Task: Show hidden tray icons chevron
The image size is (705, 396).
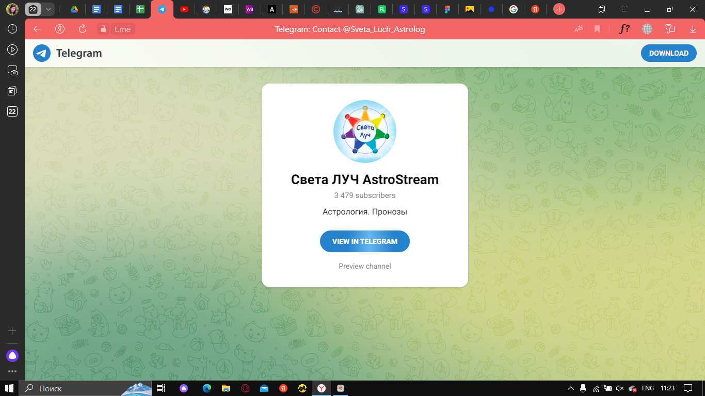Action: click(x=571, y=388)
